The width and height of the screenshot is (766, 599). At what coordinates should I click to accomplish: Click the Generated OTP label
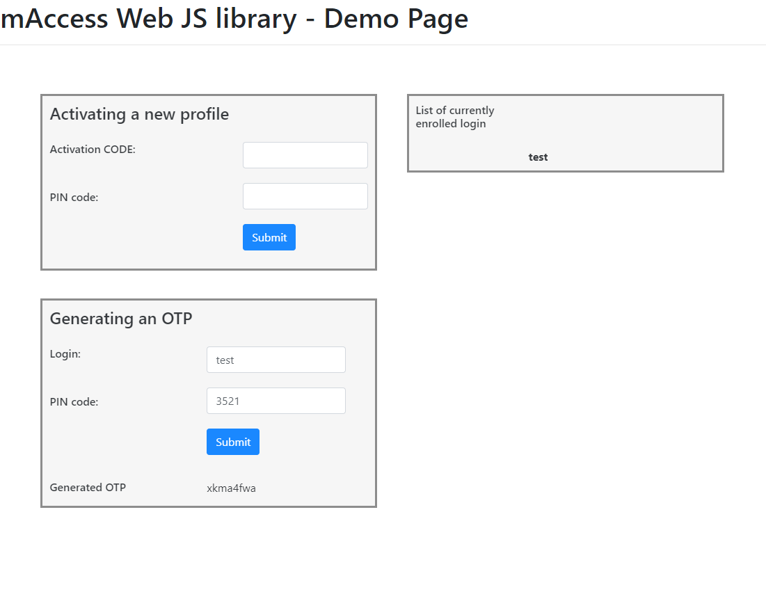(88, 488)
